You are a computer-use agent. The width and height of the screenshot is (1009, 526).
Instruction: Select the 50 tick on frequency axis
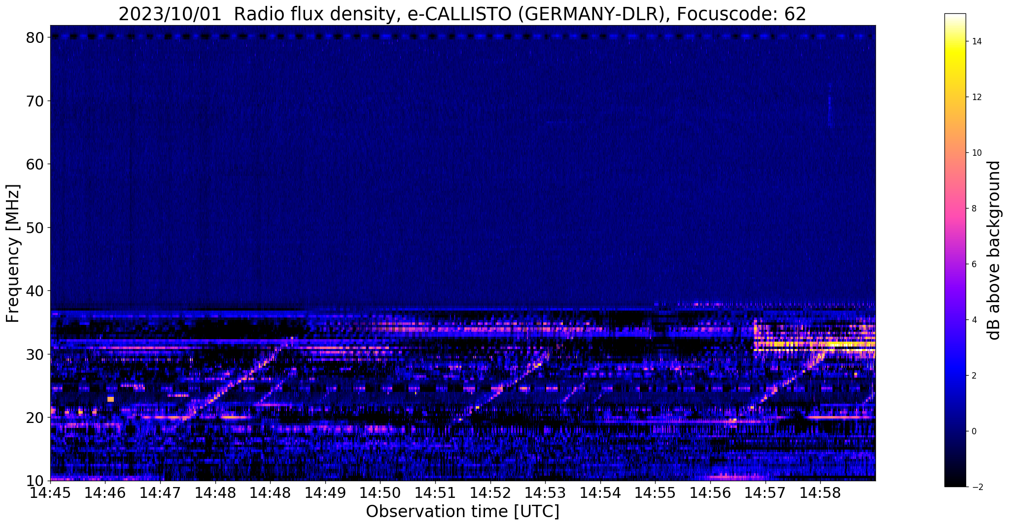point(35,228)
